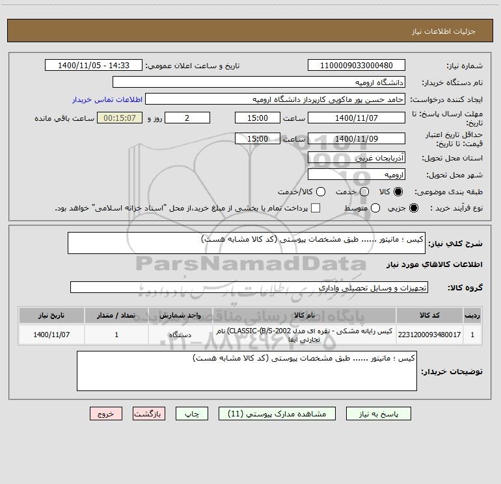This screenshot has width=501, height=484.
Task: Select the متوسط purchase type radio
Action: (x=375, y=208)
